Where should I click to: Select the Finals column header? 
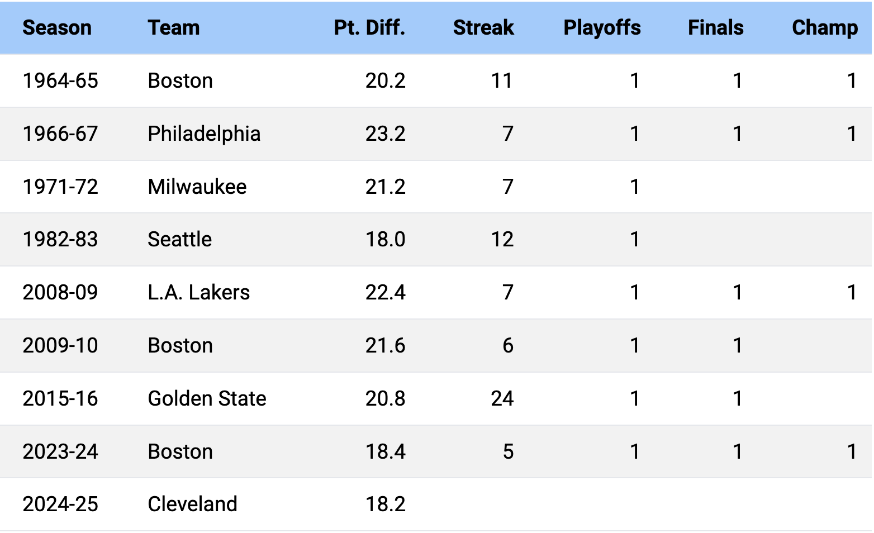(715, 27)
